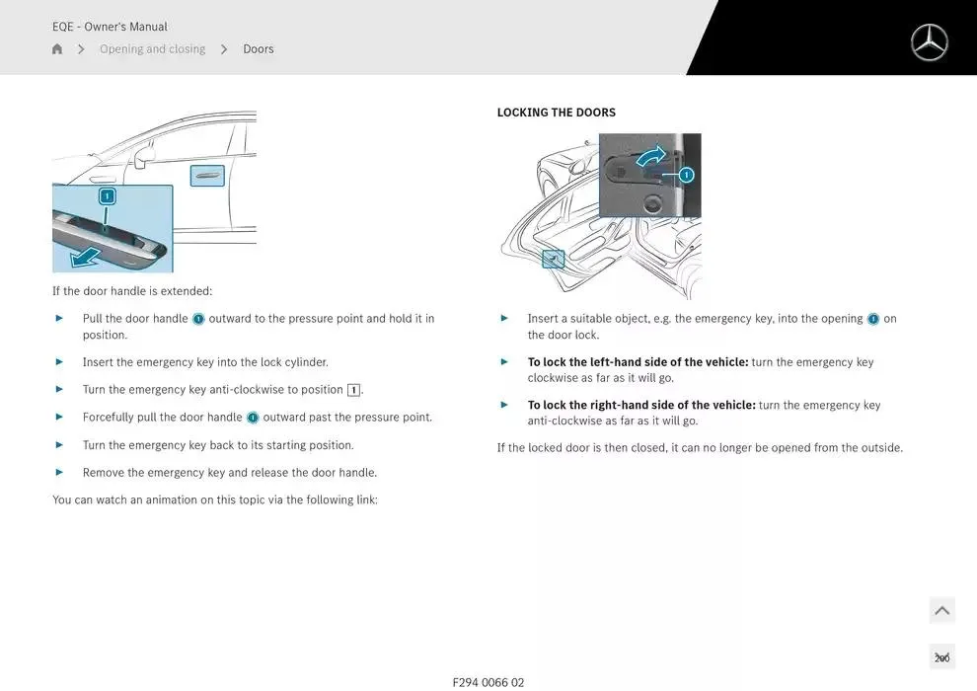Click the page number 200 badge
The height and width of the screenshot is (691, 977).
point(941,657)
